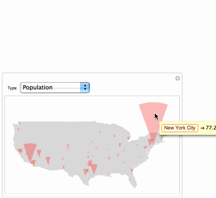Open the Population type dropdown
This screenshot has height=198, width=216.
click(55, 88)
